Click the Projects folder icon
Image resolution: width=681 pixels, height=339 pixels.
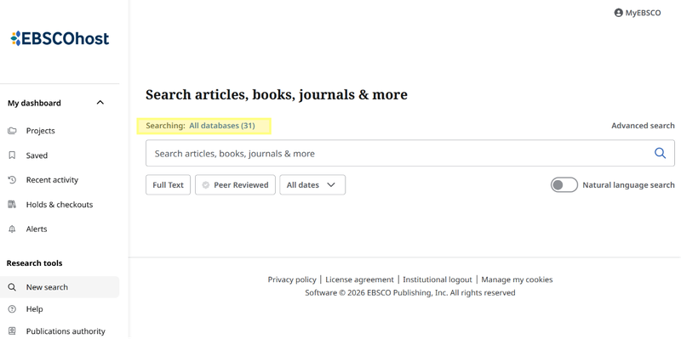pyautogui.click(x=12, y=131)
